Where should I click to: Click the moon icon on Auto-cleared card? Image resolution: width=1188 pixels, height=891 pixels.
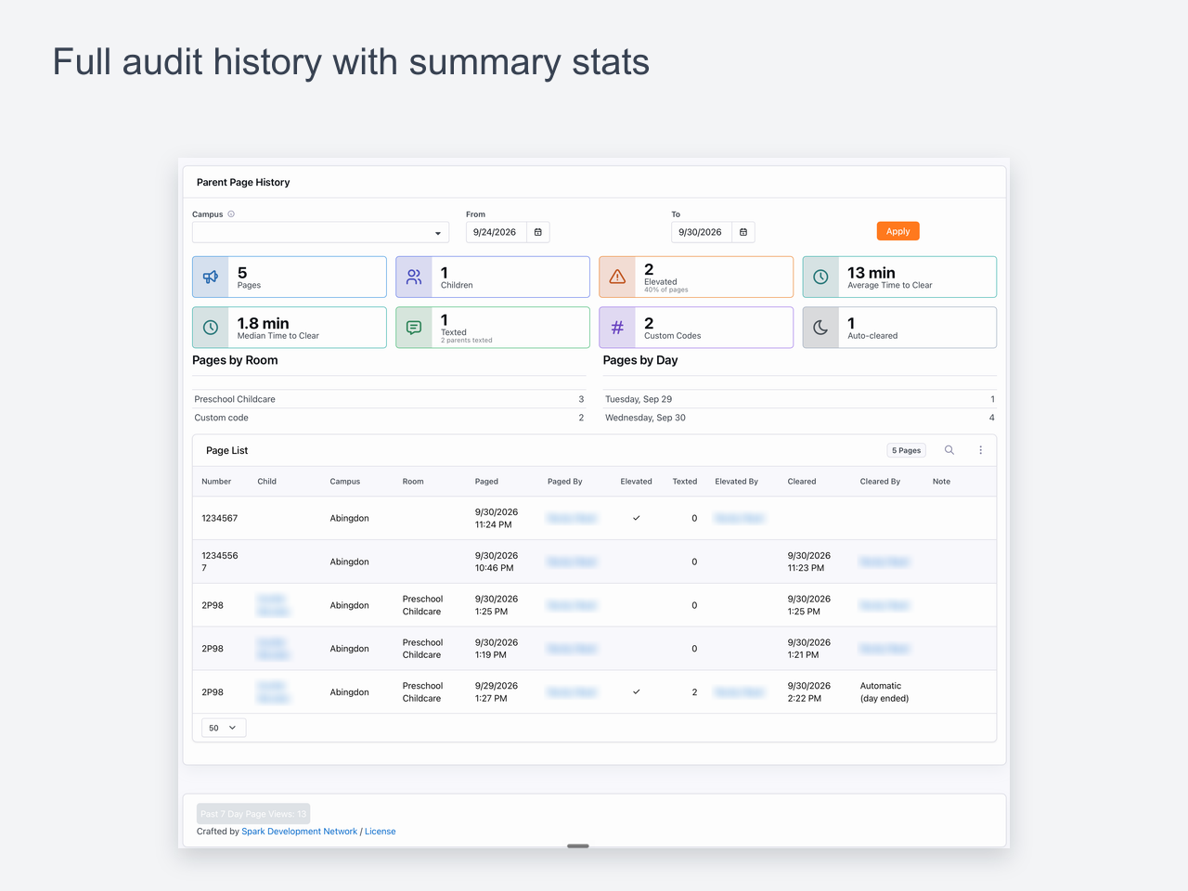click(x=820, y=328)
